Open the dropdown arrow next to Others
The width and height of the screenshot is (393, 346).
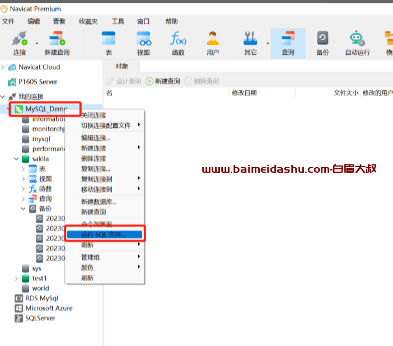point(268,44)
